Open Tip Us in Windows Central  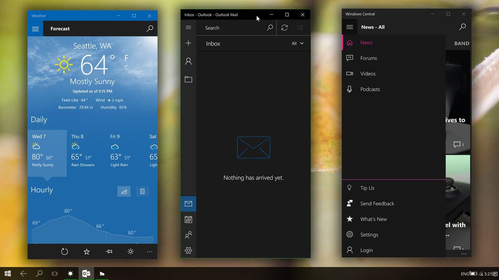[x=394, y=188]
